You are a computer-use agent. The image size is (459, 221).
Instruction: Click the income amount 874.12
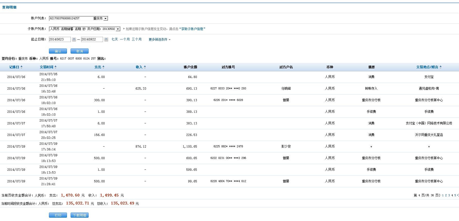141,146
